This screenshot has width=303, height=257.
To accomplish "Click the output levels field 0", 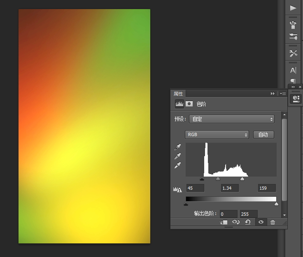I will click(228, 214).
